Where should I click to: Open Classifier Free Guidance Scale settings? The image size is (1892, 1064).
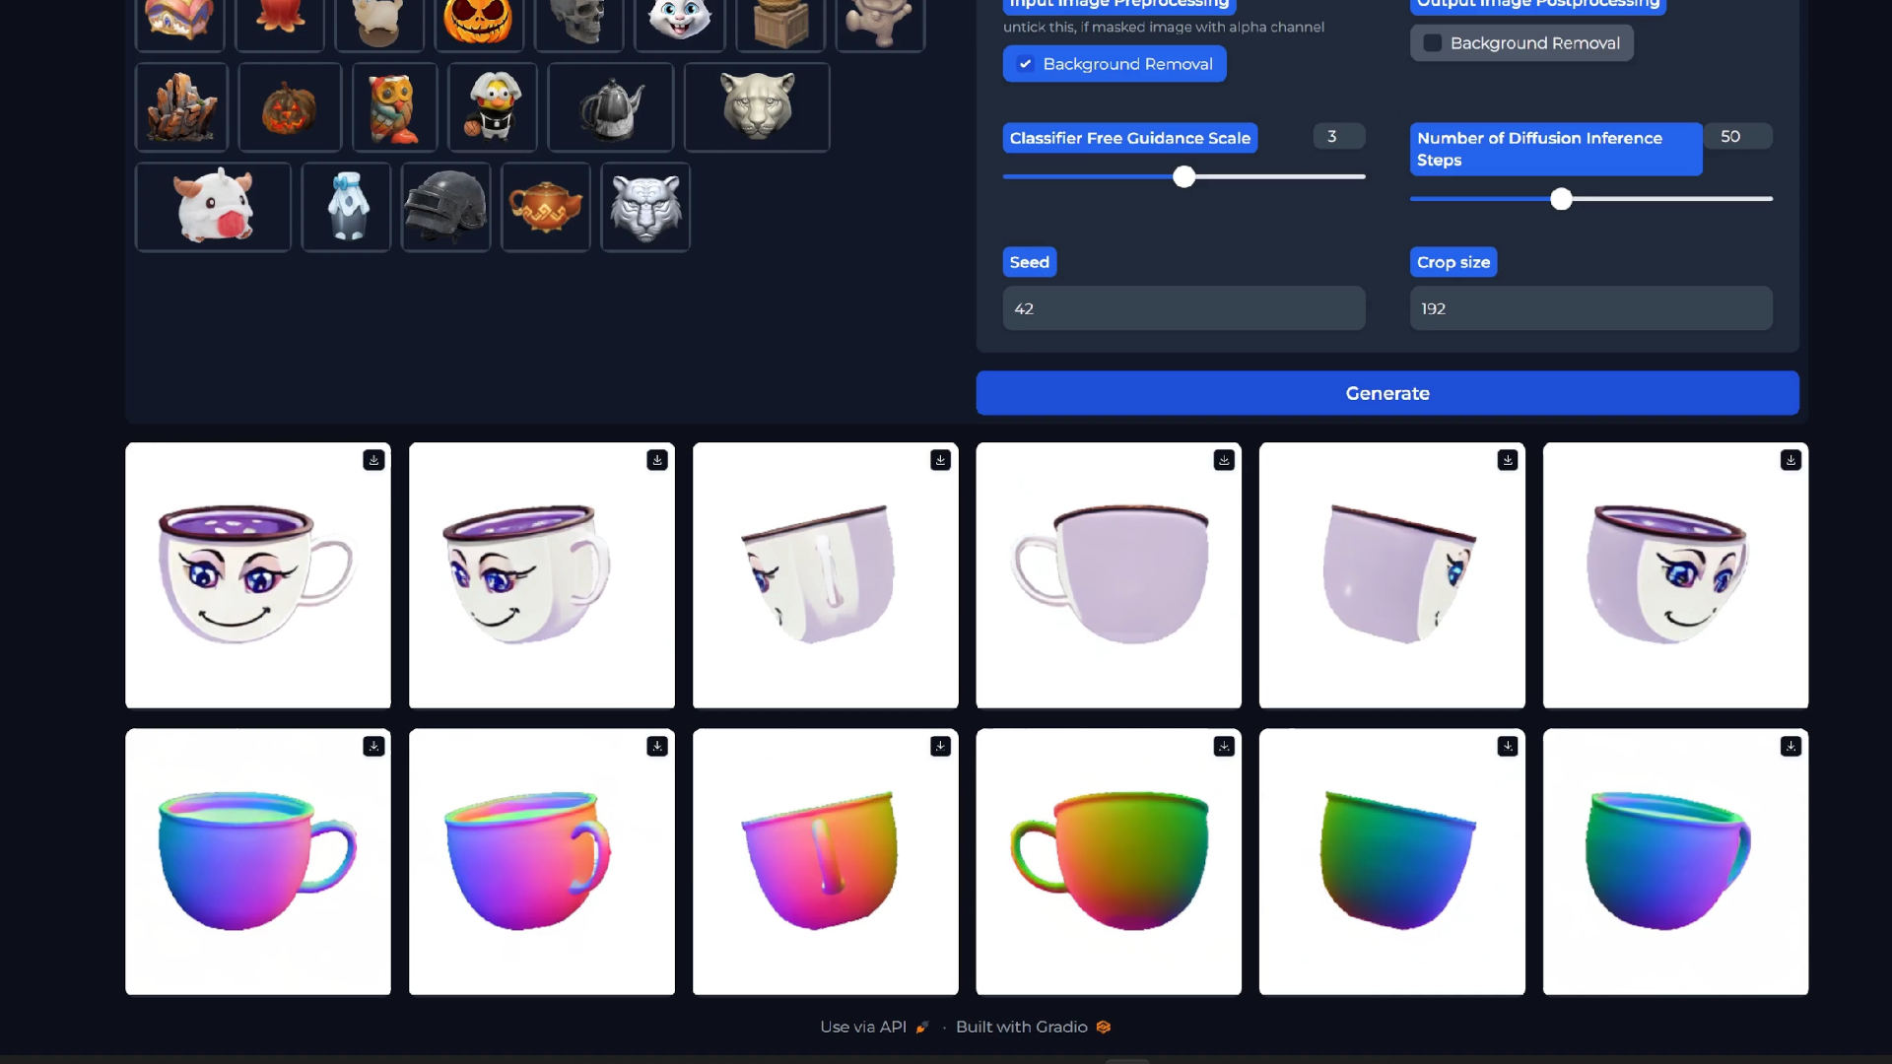(1129, 138)
